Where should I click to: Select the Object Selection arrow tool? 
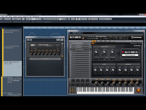43,19
